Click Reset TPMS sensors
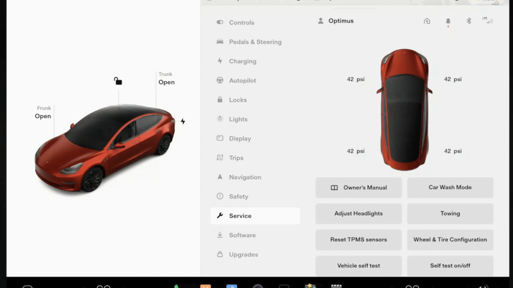 pos(358,240)
